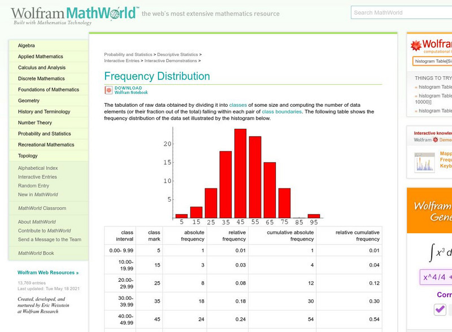Viewport: 452px width, 332px height.
Task: Visit the MathWorld Classroom
Action: click(42, 208)
